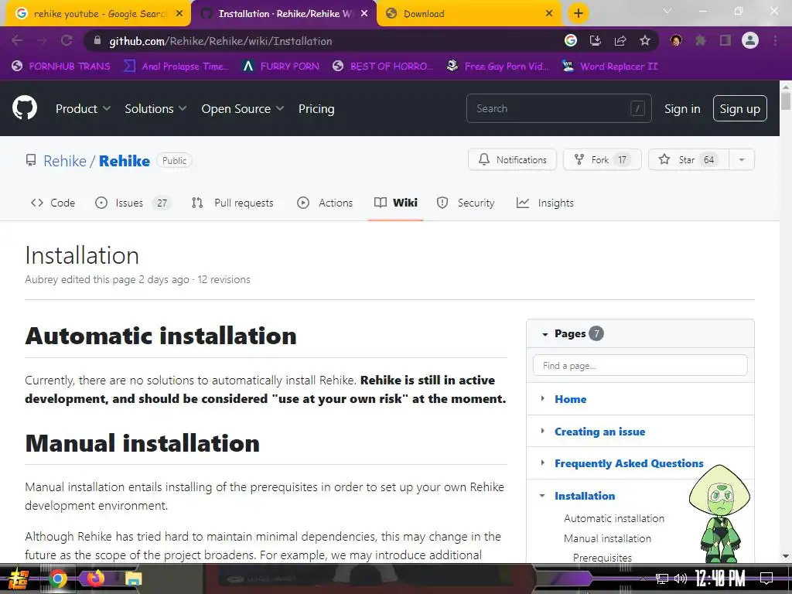Click the avatar extension icon in the toolbar
The width and height of the screenshot is (792, 594).
pos(676,41)
